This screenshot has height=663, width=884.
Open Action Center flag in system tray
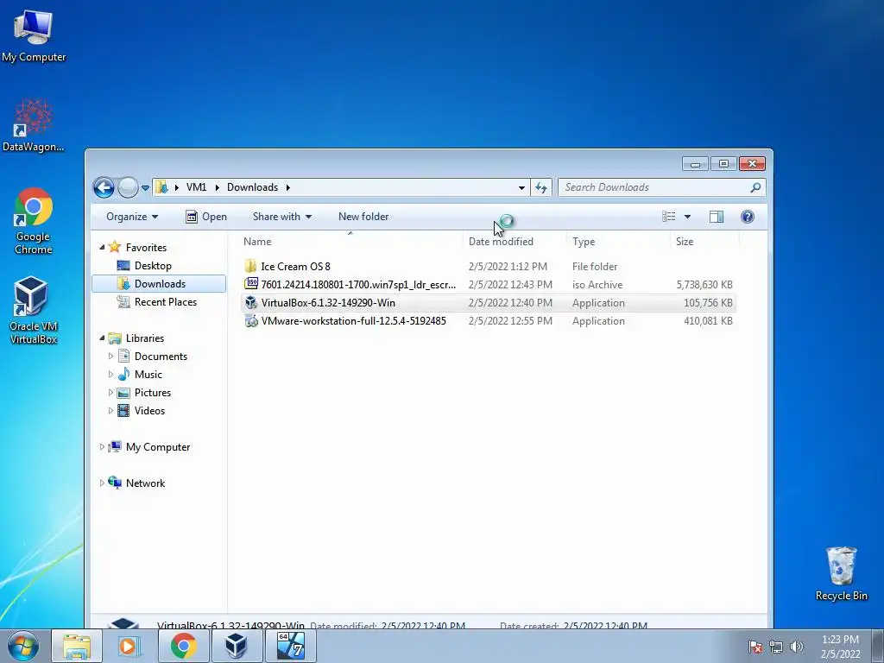(x=755, y=647)
